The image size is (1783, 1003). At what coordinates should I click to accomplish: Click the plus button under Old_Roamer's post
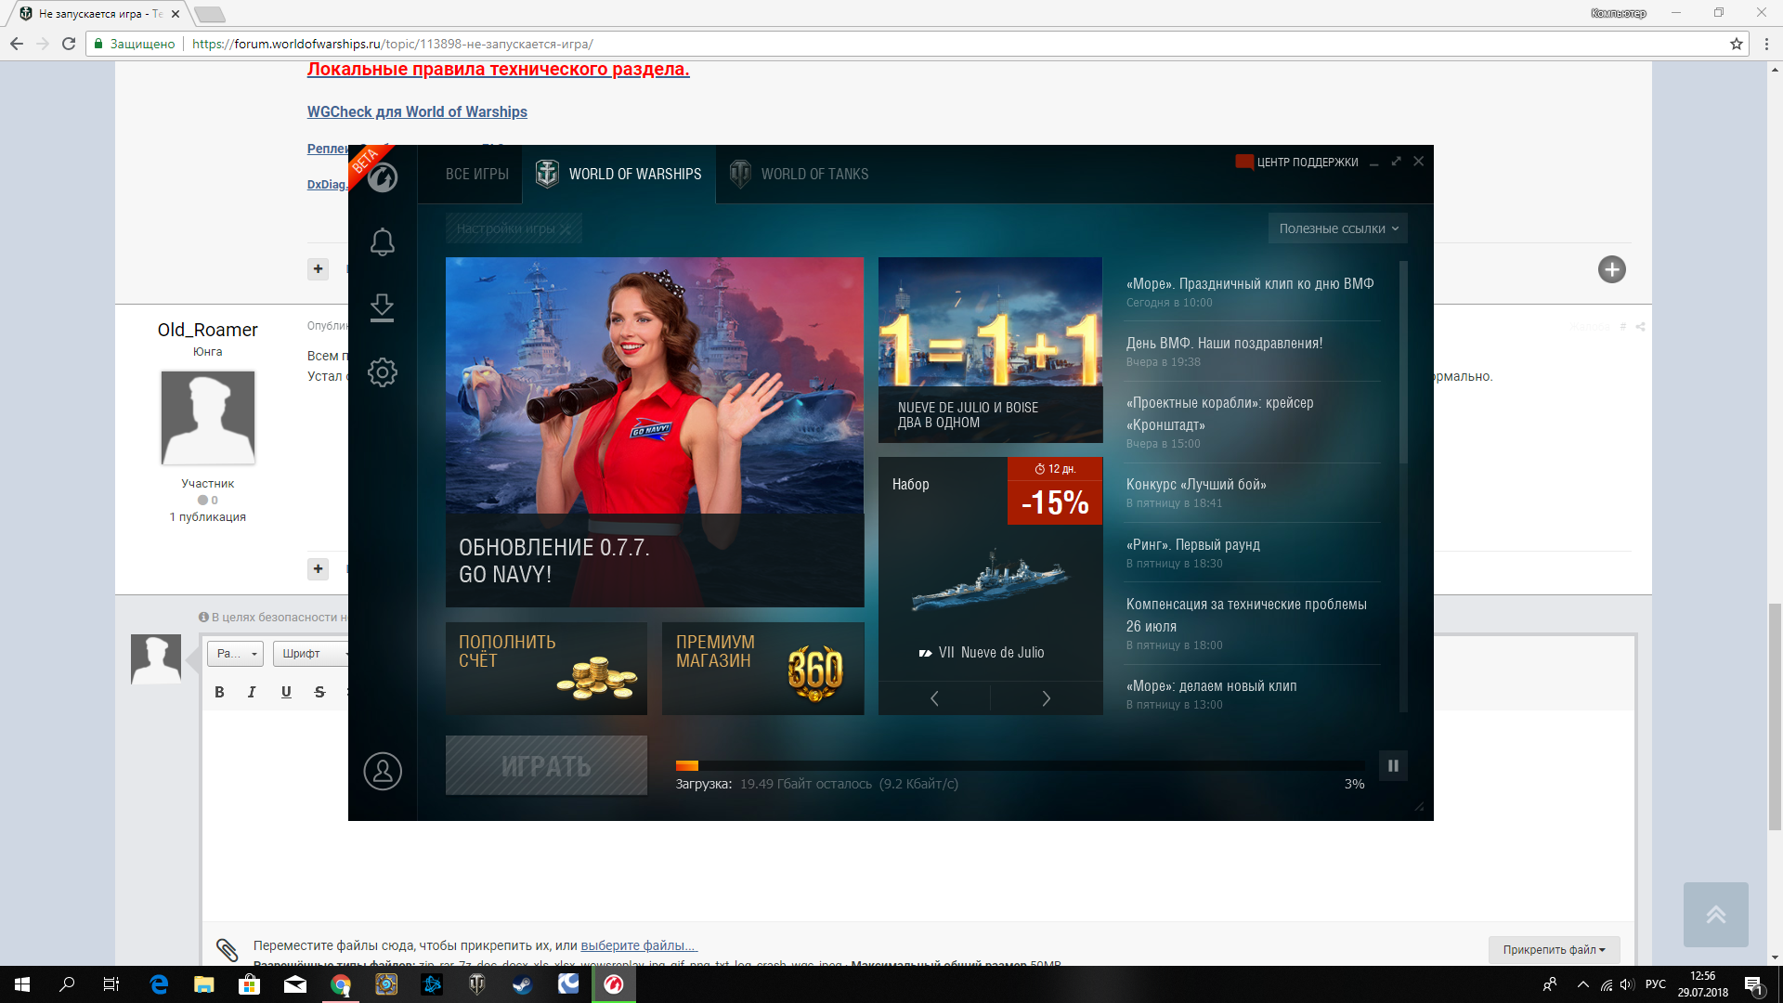click(318, 568)
